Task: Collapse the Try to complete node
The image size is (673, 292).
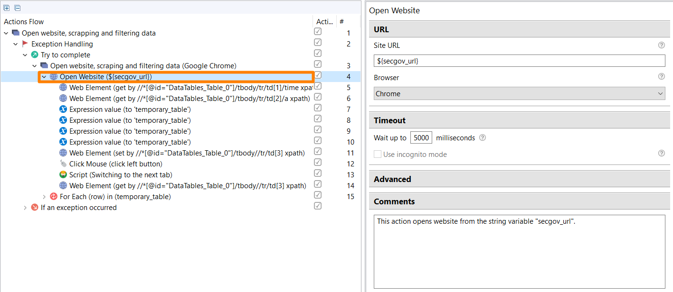Action: (x=25, y=55)
